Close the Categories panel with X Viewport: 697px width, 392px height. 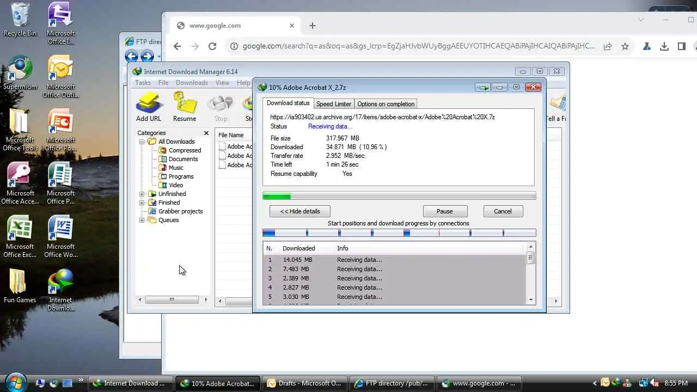(206, 133)
